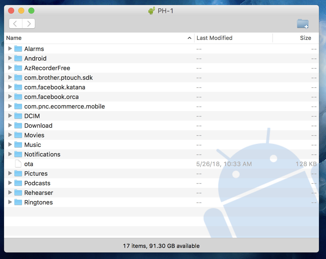Select the com.facebook.orca name
This screenshot has width=326, height=259.
coord(52,97)
